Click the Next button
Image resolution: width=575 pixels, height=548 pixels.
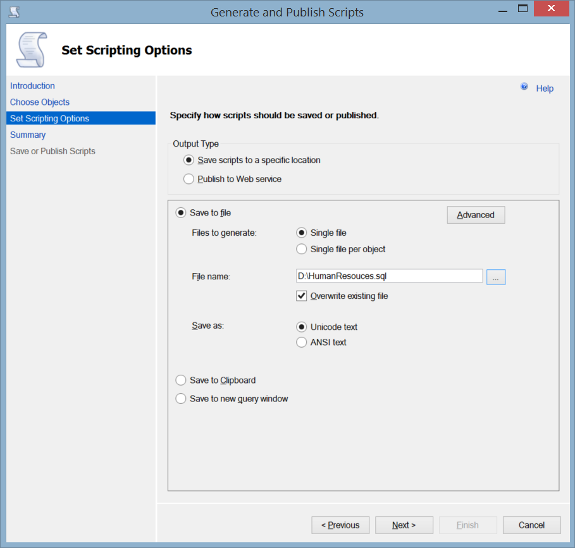point(404,525)
